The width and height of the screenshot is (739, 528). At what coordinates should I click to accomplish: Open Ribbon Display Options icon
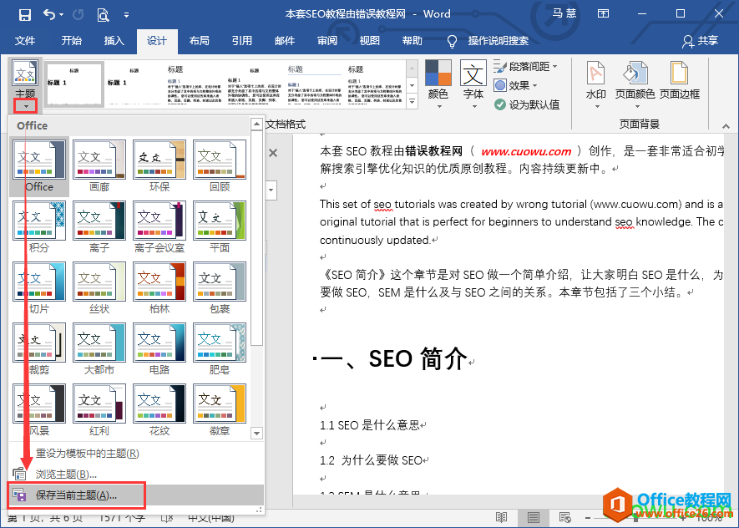pos(603,13)
